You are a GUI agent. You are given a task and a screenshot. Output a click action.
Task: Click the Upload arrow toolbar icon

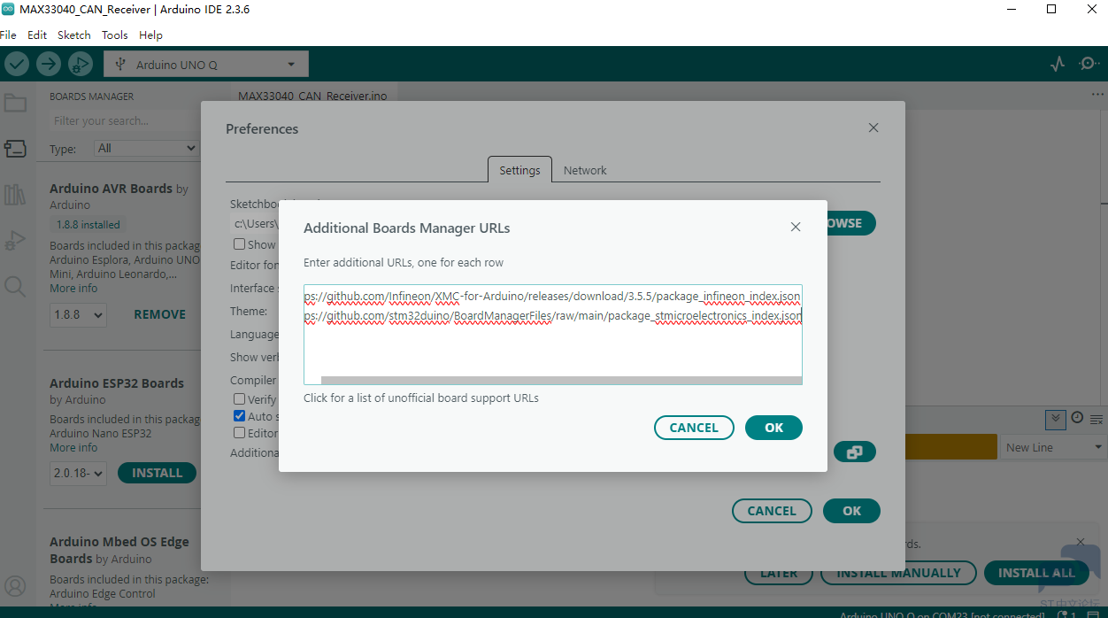(x=49, y=64)
